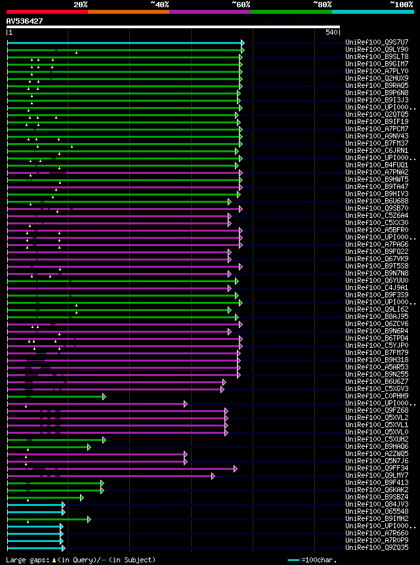Click hit label UniRef100_Q9FF34

point(377,469)
